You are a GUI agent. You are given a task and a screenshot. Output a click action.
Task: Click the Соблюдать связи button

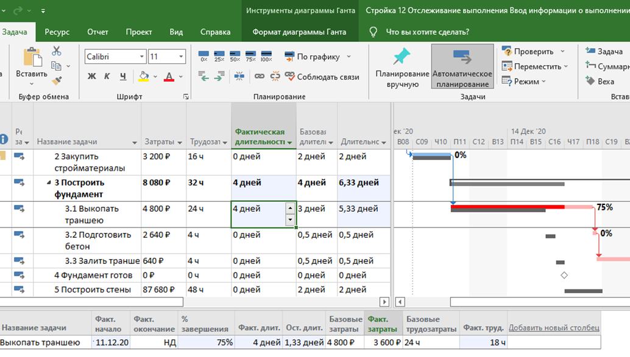tap(322, 77)
